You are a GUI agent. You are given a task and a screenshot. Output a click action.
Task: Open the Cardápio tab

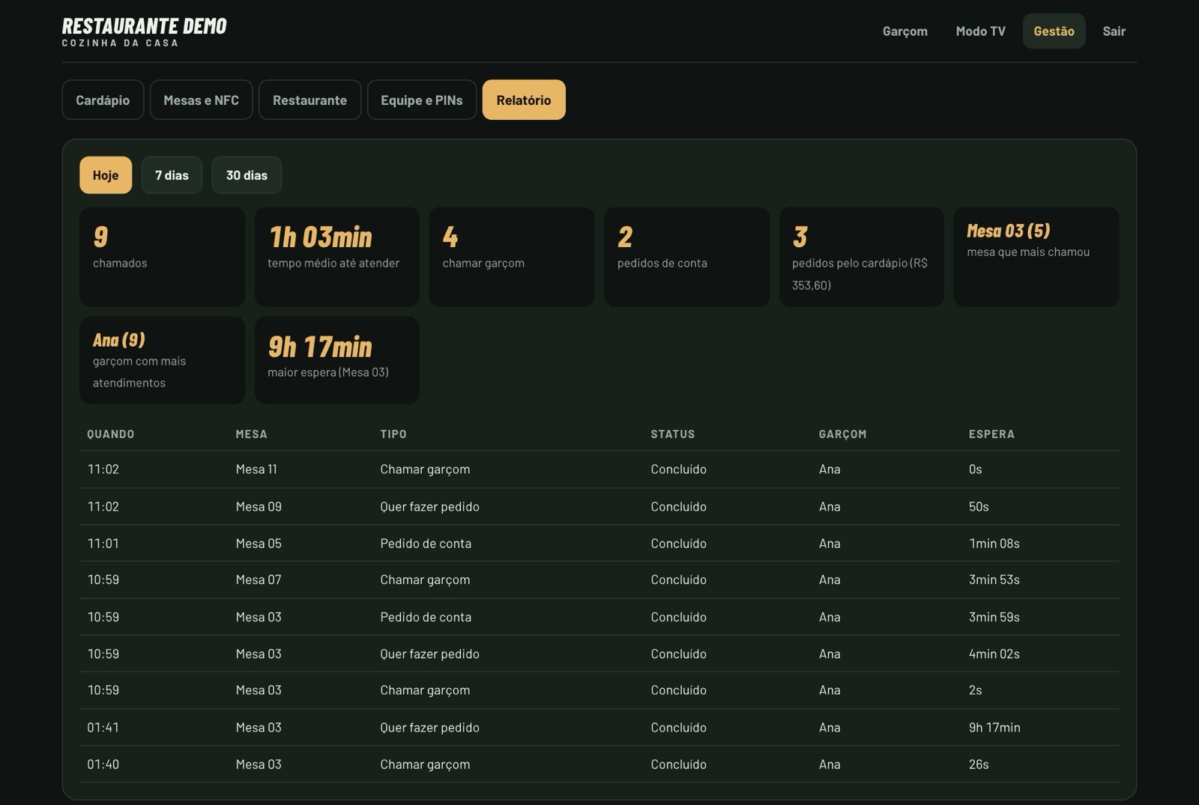point(103,100)
